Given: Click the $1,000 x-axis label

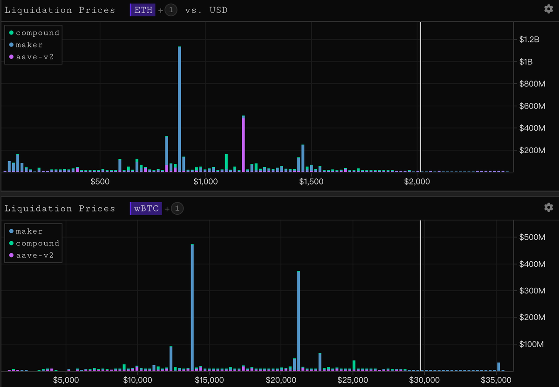Looking at the screenshot, I should pos(205,182).
